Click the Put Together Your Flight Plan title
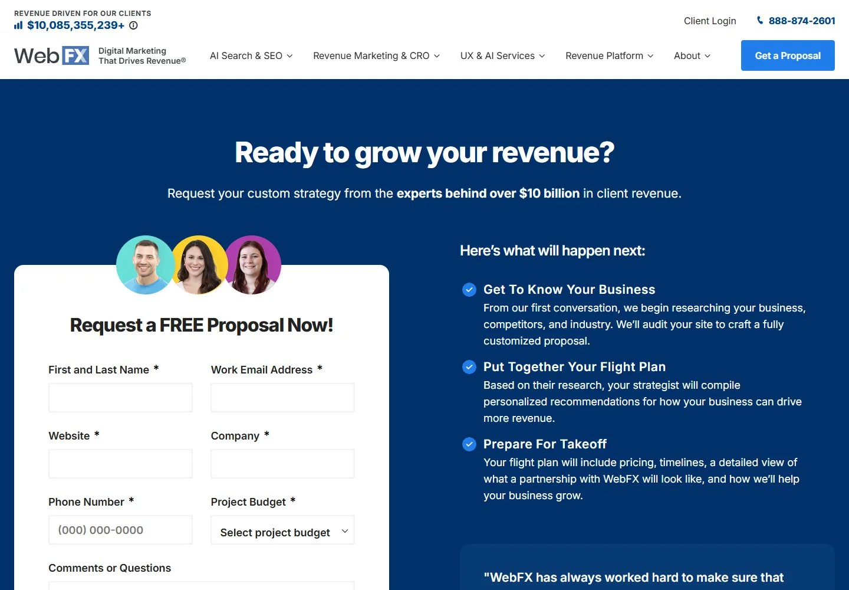Viewport: 849px width, 590px height. coord(575,367)
